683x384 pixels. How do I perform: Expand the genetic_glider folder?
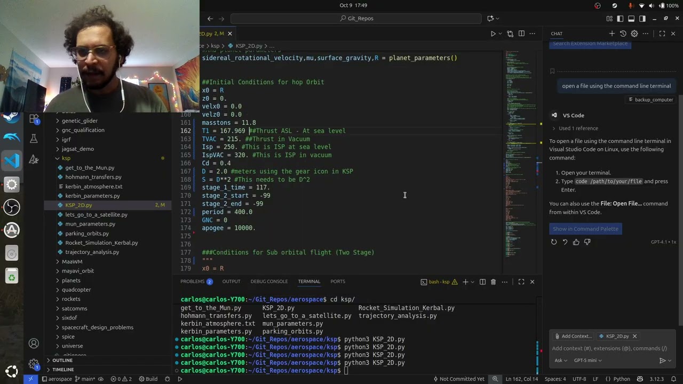[x=107, y=121]
